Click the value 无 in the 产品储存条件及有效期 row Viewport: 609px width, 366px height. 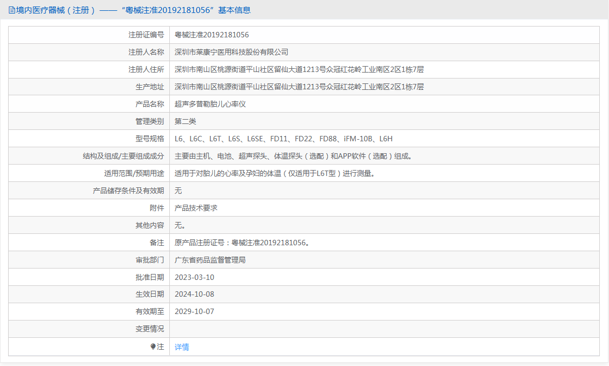coord(178,191)
